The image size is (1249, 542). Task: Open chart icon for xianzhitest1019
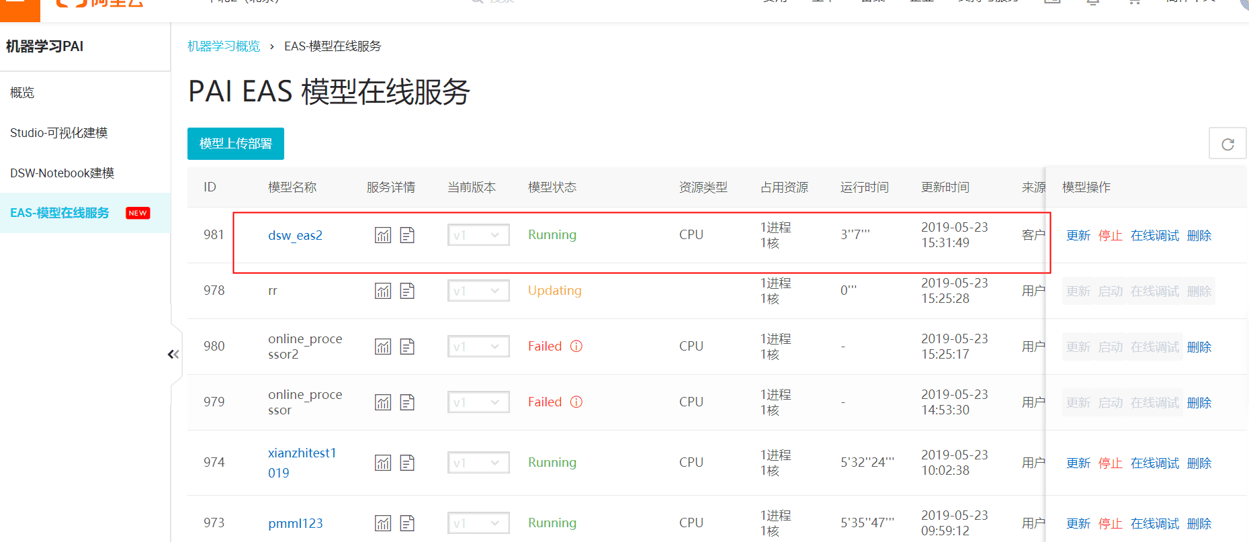point(383,463)
